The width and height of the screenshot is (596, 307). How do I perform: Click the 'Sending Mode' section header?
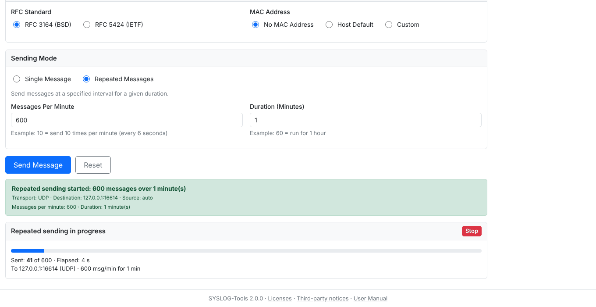(34, 58)
